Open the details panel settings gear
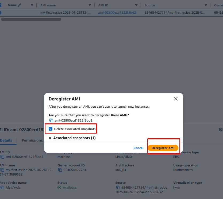 coord(221,130)
